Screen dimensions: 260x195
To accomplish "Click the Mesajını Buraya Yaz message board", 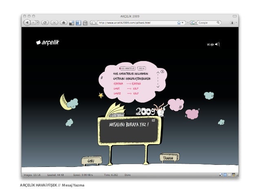I will [x=129, y=131].
